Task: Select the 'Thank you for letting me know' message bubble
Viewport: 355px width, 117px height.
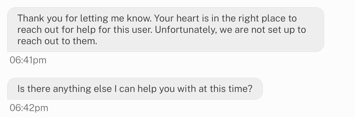Action: tap(166, 30)
